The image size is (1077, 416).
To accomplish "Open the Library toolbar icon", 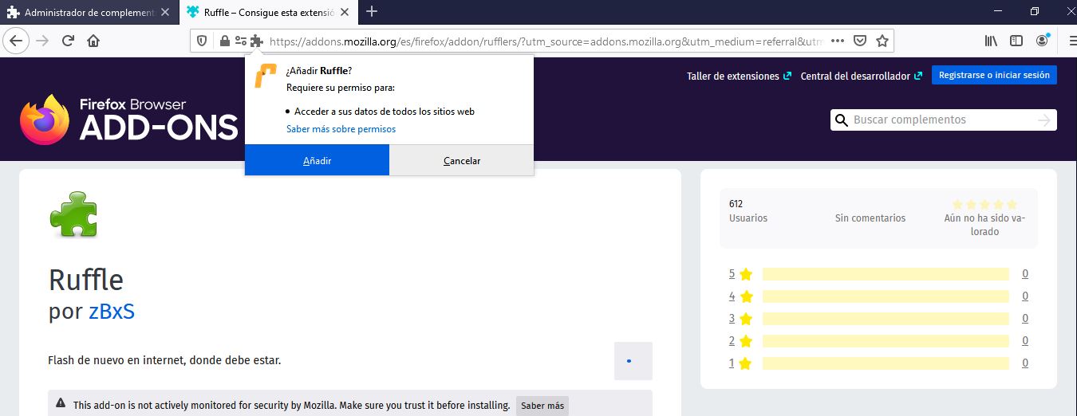I will click(x=992, y=41).
